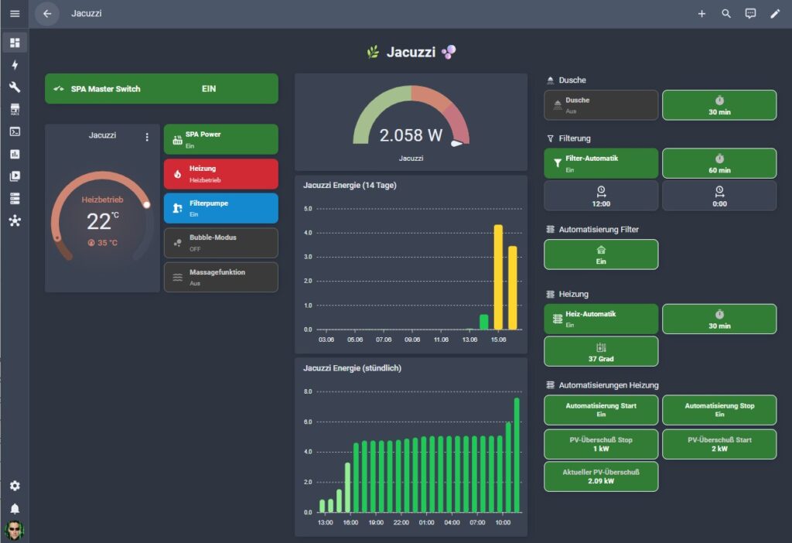Open the hamburger sidebar menu
Screen dimensions: 792x543
tap(15, 14)
